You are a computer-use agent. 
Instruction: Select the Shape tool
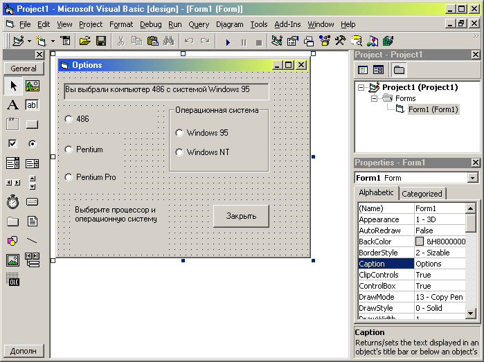[x=12, y=241]
